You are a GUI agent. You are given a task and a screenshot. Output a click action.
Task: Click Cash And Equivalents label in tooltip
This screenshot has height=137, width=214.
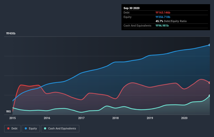click(x=137, y=26)
